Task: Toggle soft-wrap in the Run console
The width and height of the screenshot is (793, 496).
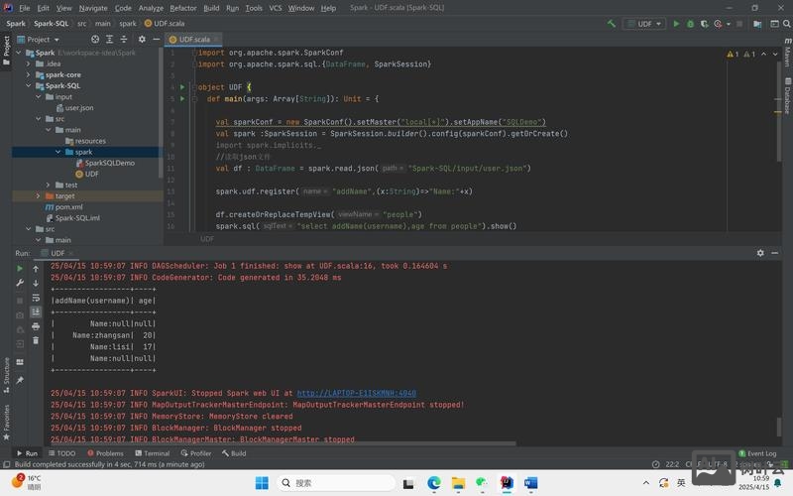Action: [x=36, y=298]
